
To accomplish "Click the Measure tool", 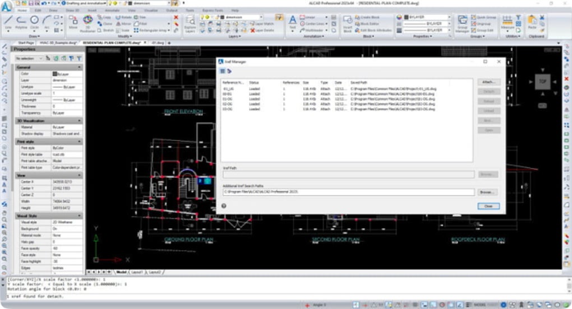I will pyautogui.click(x=508, y=22).
